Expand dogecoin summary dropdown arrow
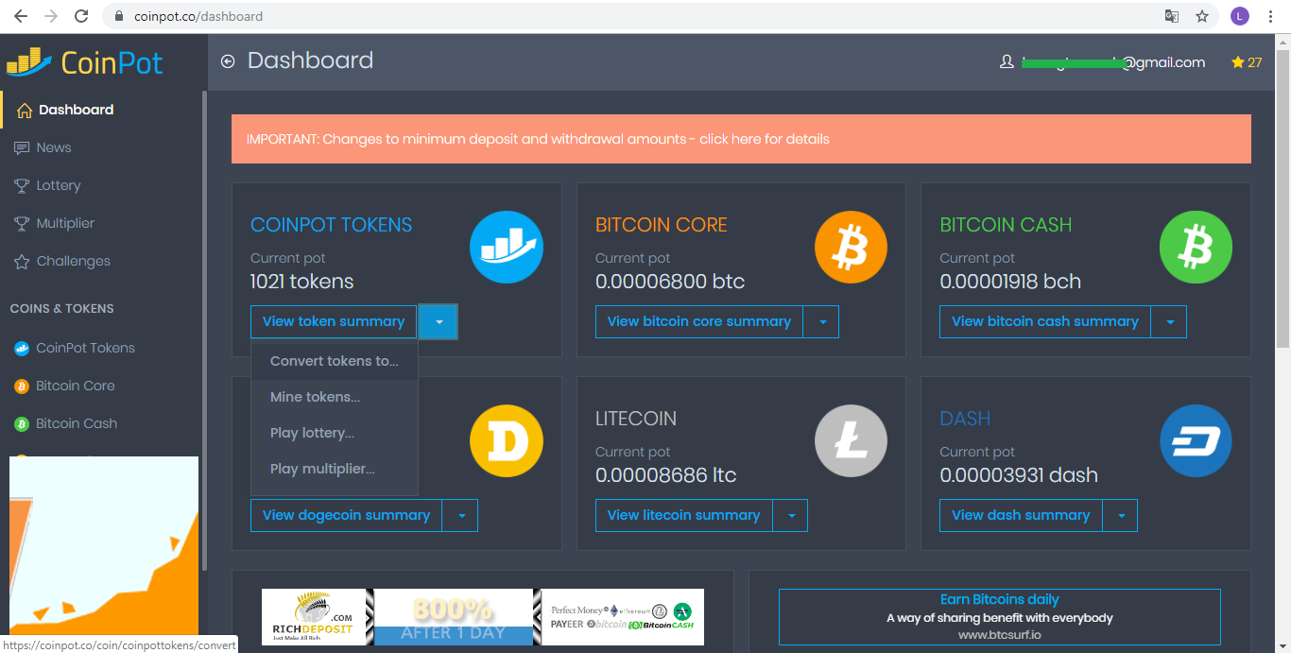 460,515
